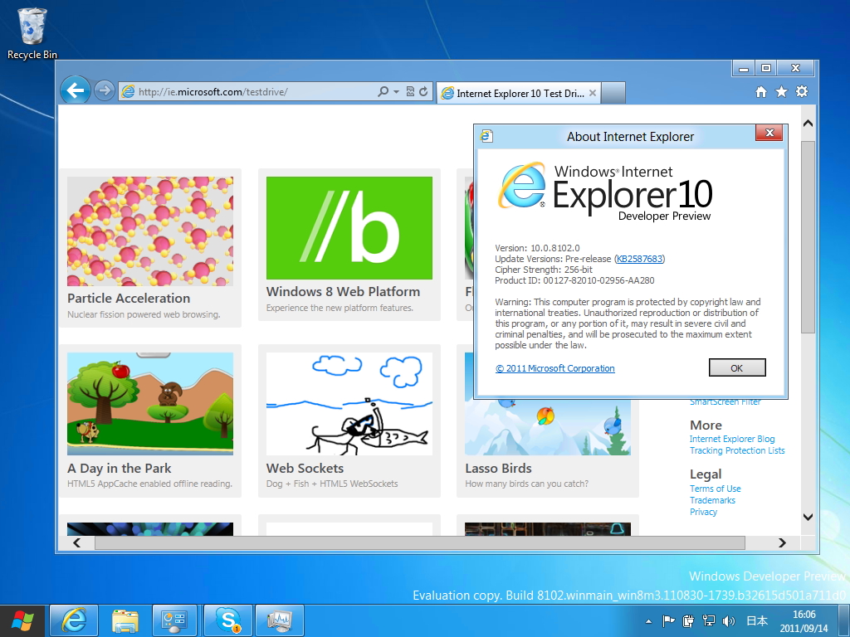Open Skype from the taskbar
This screenshot has width=850, height=637.
tap(227, 620)
